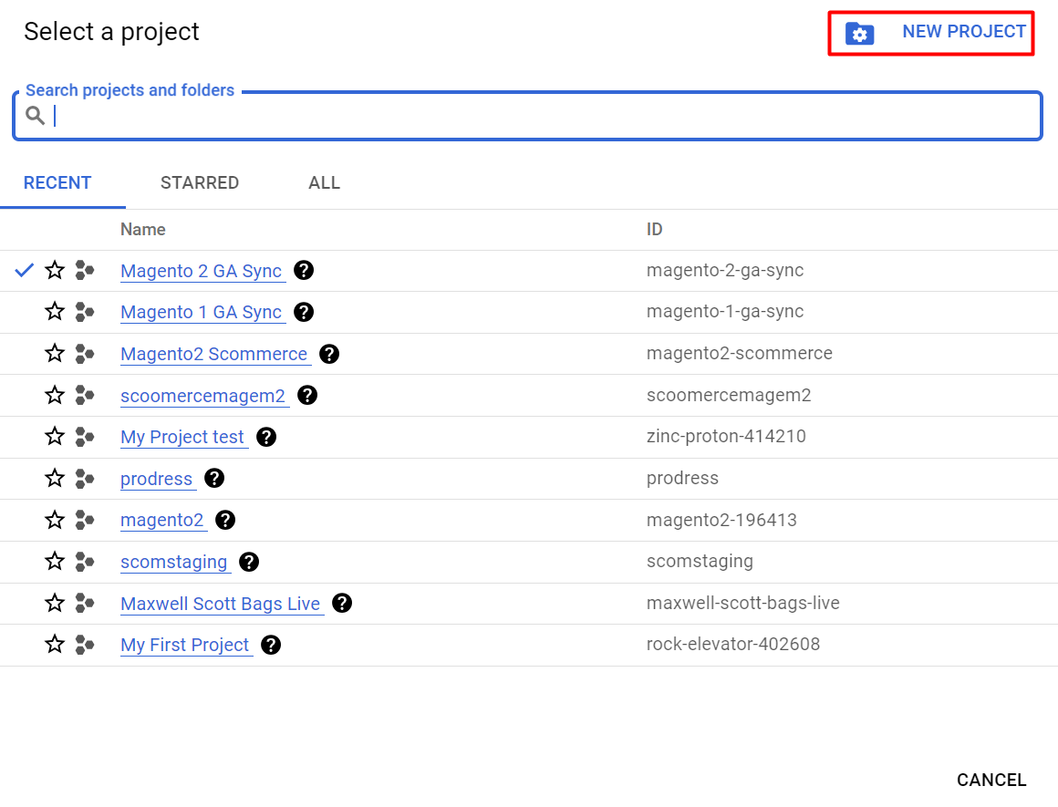Toggle star for My First Project

56,645
